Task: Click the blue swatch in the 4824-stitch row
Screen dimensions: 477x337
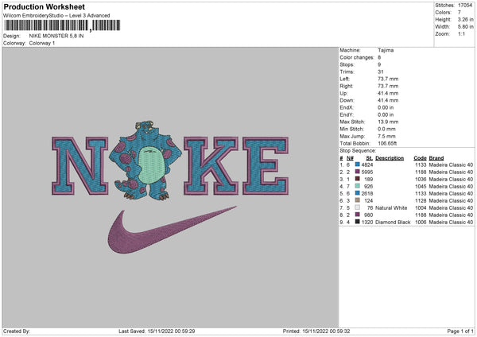Action: (358, 165)
